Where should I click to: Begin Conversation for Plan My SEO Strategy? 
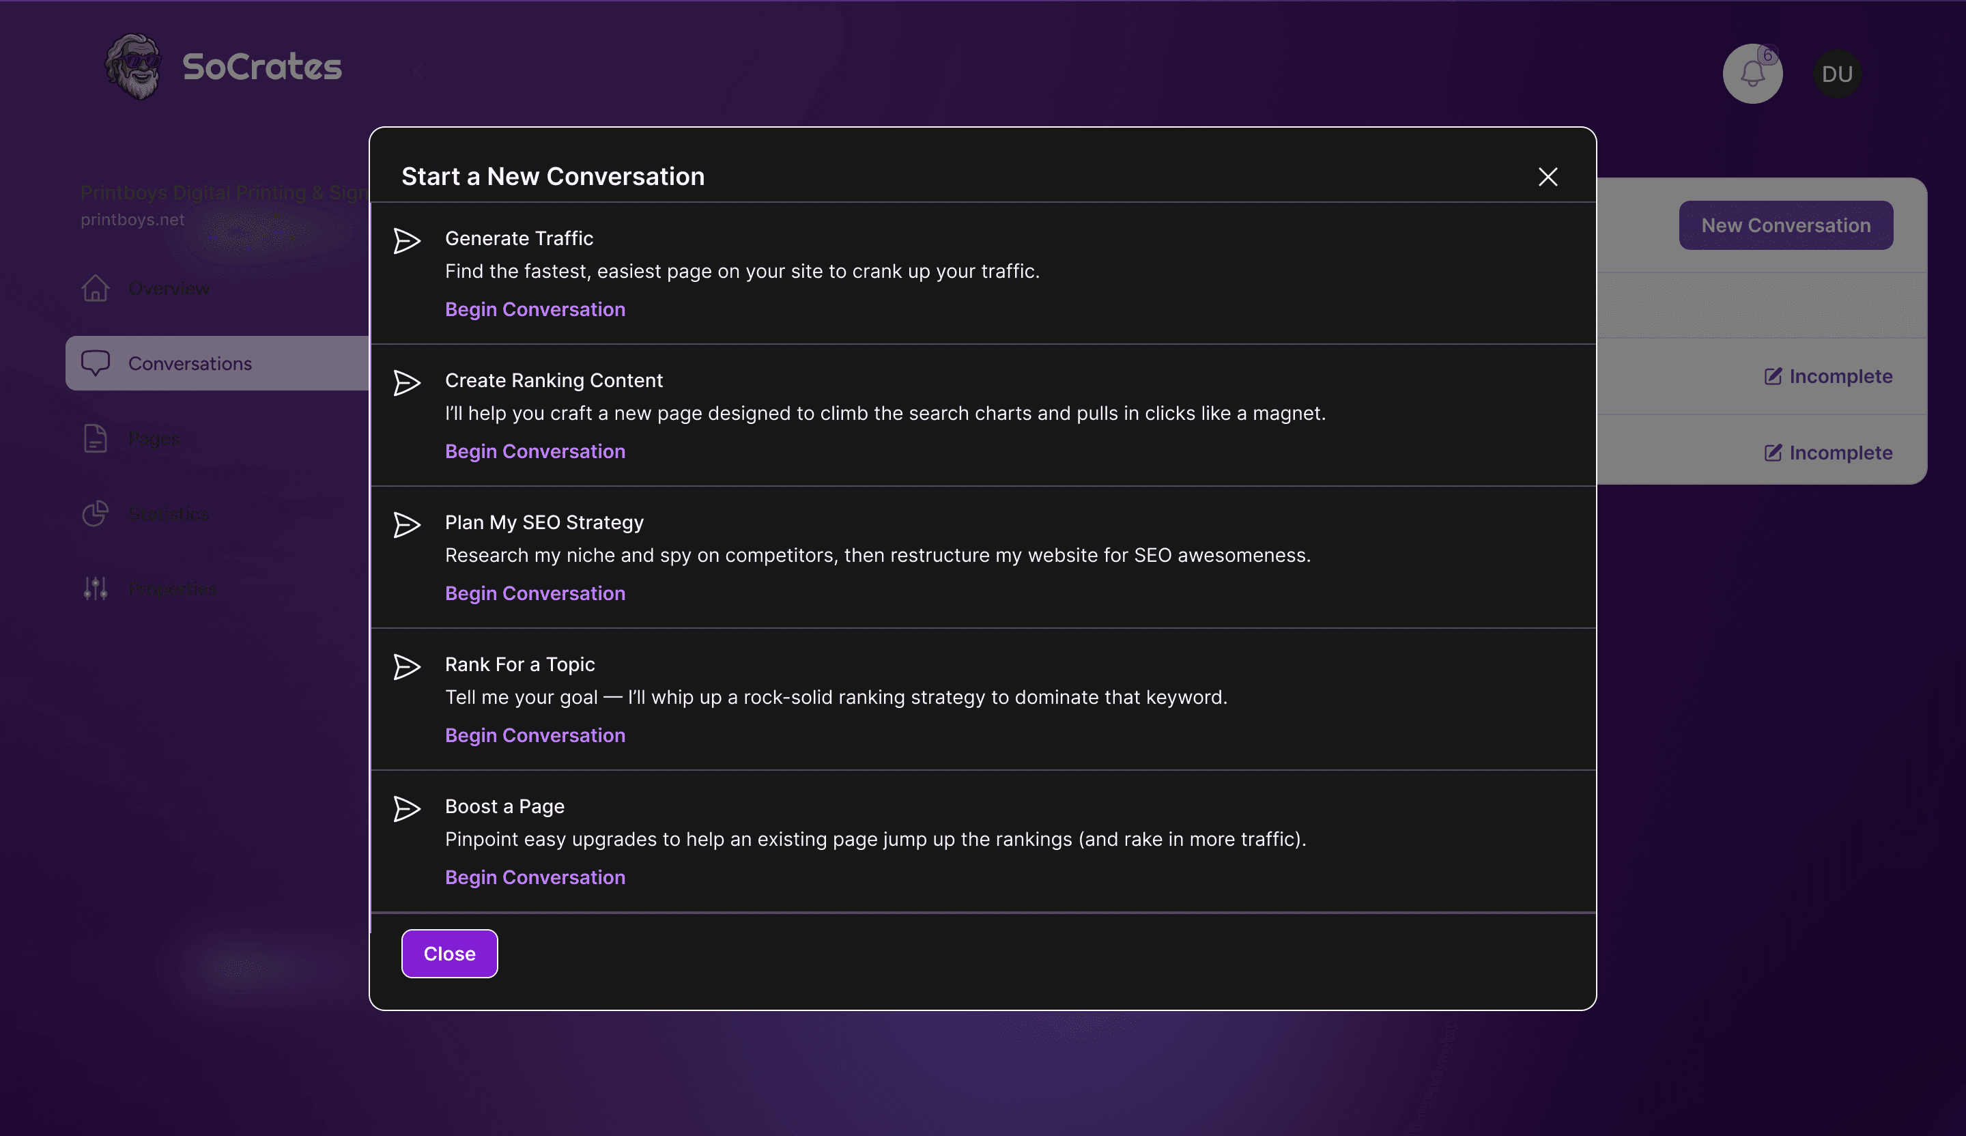535,594
